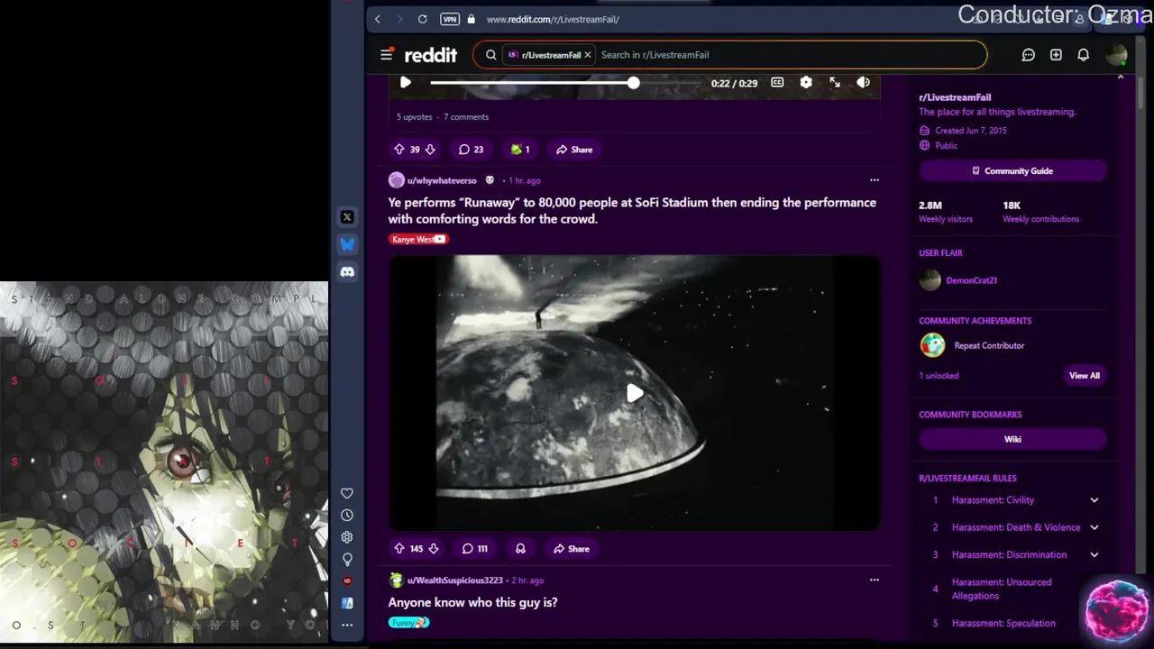Seek on the top video's progress bar

[564, 83]
